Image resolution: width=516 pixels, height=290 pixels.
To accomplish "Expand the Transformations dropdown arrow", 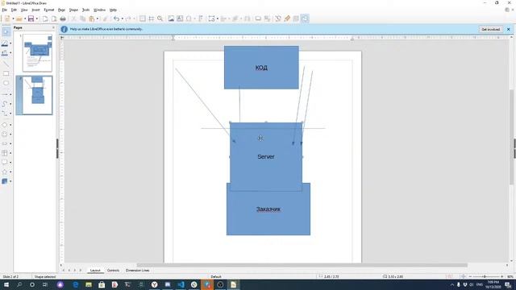I will (218, 19).
